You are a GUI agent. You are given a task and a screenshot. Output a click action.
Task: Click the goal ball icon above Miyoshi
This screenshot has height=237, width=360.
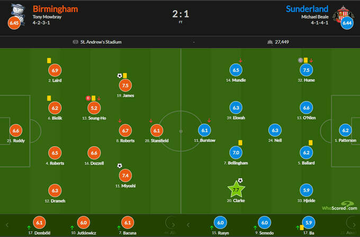tap(120, 165)
